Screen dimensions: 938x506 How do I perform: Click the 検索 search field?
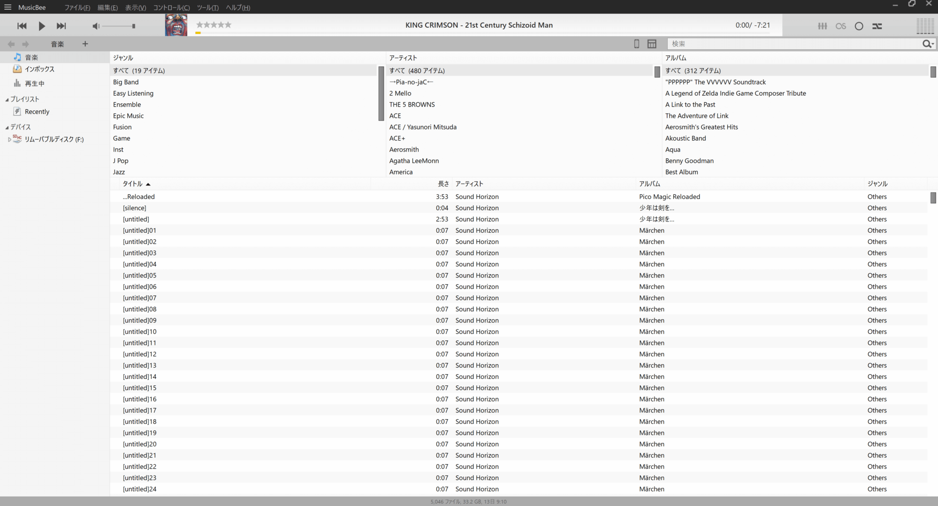click(794, 44)
